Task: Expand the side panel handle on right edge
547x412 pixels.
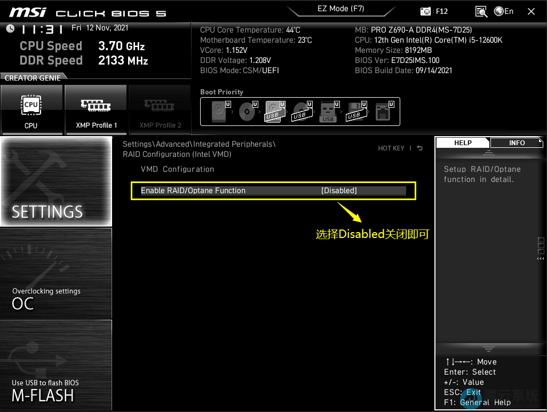Action: [x=541, y=249]
